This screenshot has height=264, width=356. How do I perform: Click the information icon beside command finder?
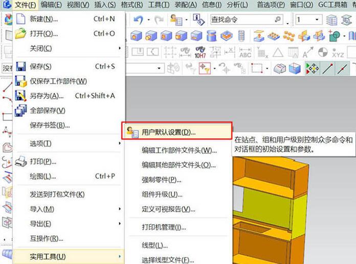click(197, 20)
